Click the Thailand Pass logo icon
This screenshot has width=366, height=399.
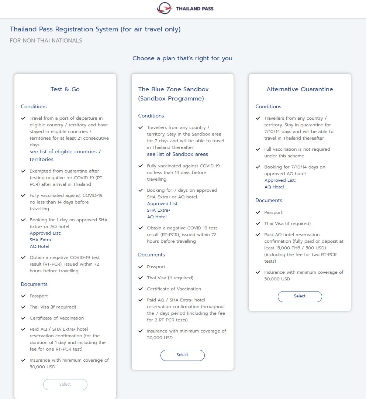pyautogui.click(x=165, y=8)
